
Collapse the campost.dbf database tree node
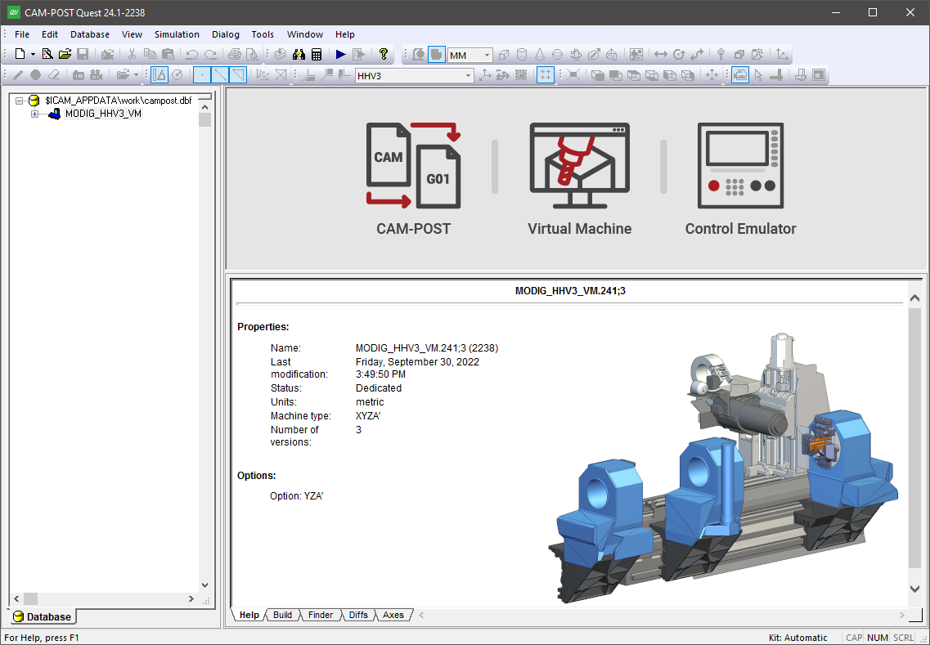pyautogui.click(x=20, y=101)
